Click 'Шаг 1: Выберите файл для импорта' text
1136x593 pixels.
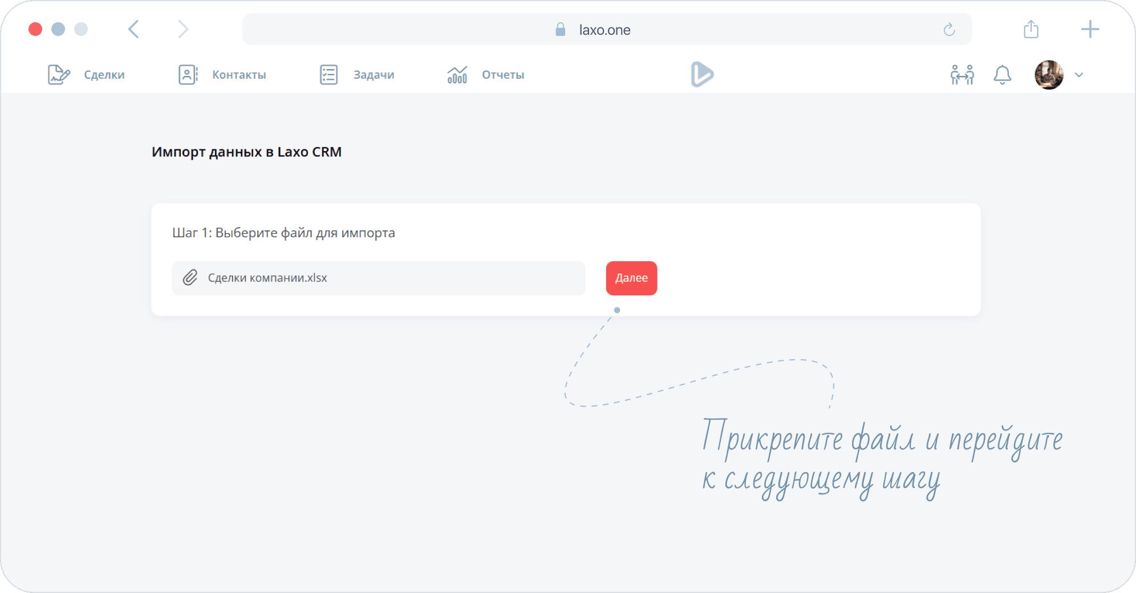[283, 233]
